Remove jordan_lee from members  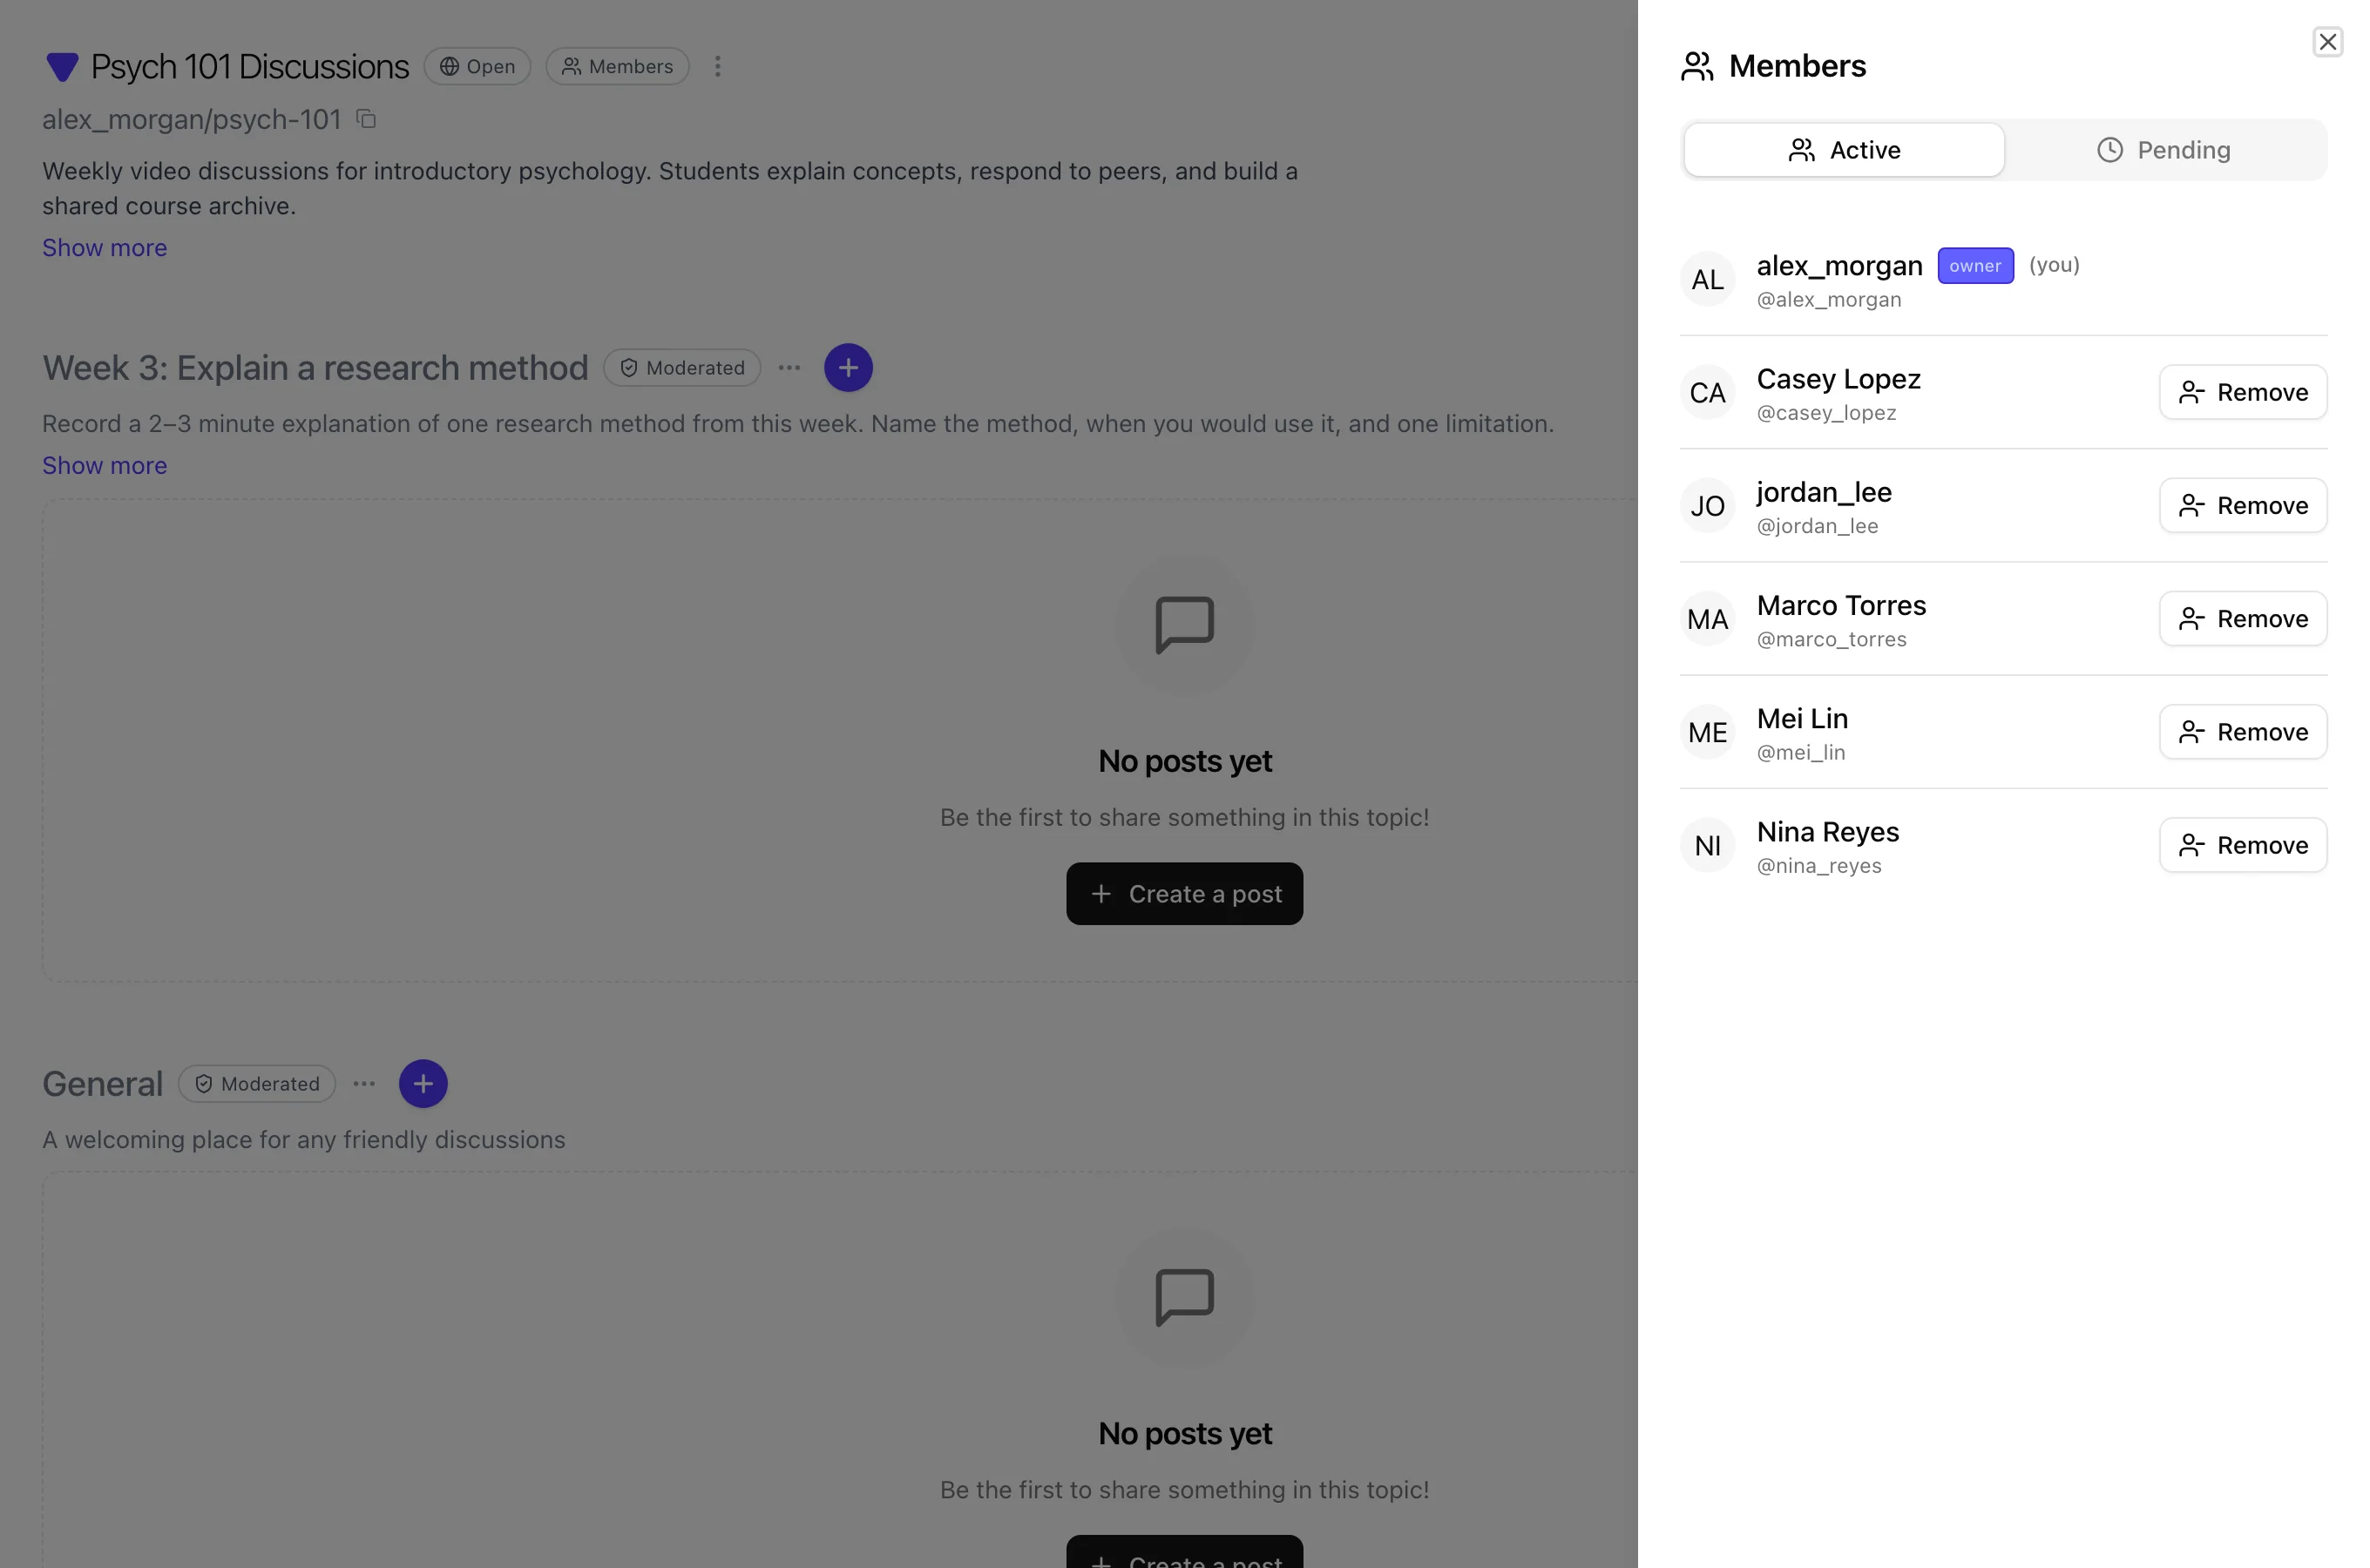tap(2242, 505)
